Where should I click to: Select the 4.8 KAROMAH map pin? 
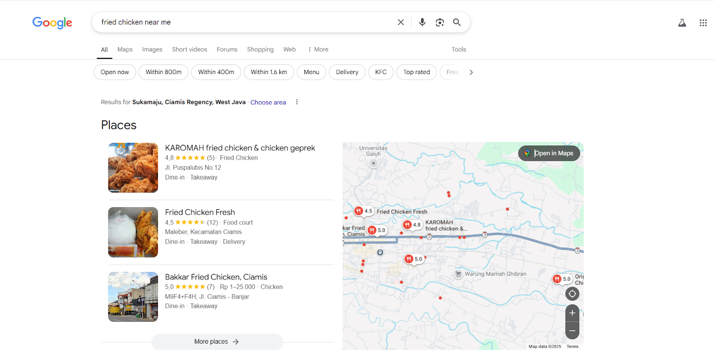[x=412, y=225]
